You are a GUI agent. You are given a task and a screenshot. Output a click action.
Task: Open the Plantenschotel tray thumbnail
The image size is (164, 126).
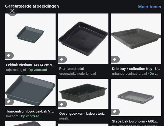click(83, 39)
